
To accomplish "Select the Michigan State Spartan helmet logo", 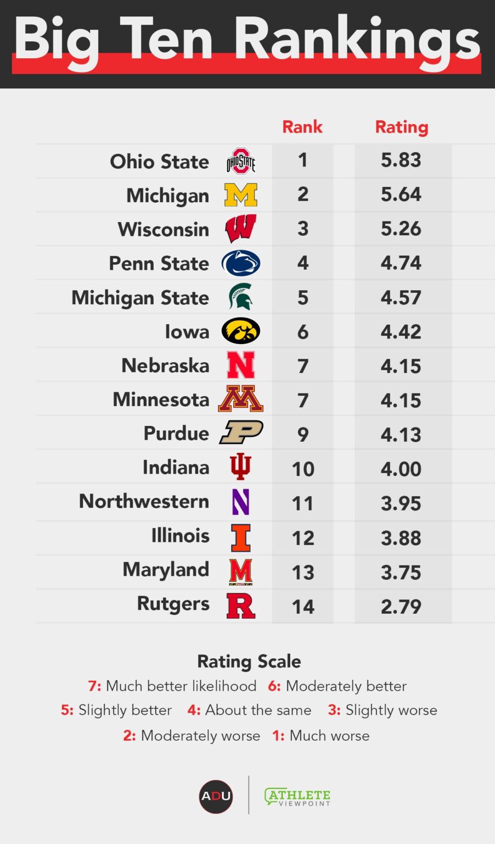I will pyautogui.click(x=241, y=297).
